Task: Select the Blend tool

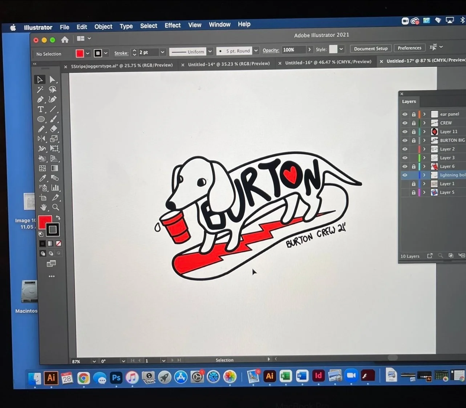Action: (55, 178)
